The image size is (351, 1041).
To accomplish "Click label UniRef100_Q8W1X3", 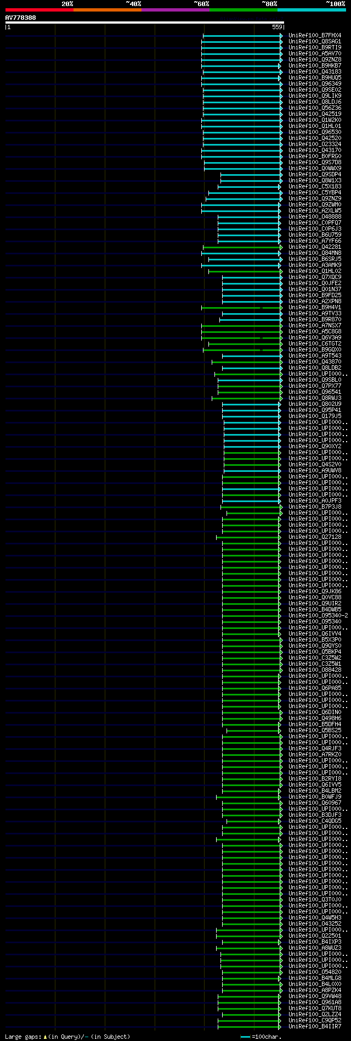I will click(315, 181).
